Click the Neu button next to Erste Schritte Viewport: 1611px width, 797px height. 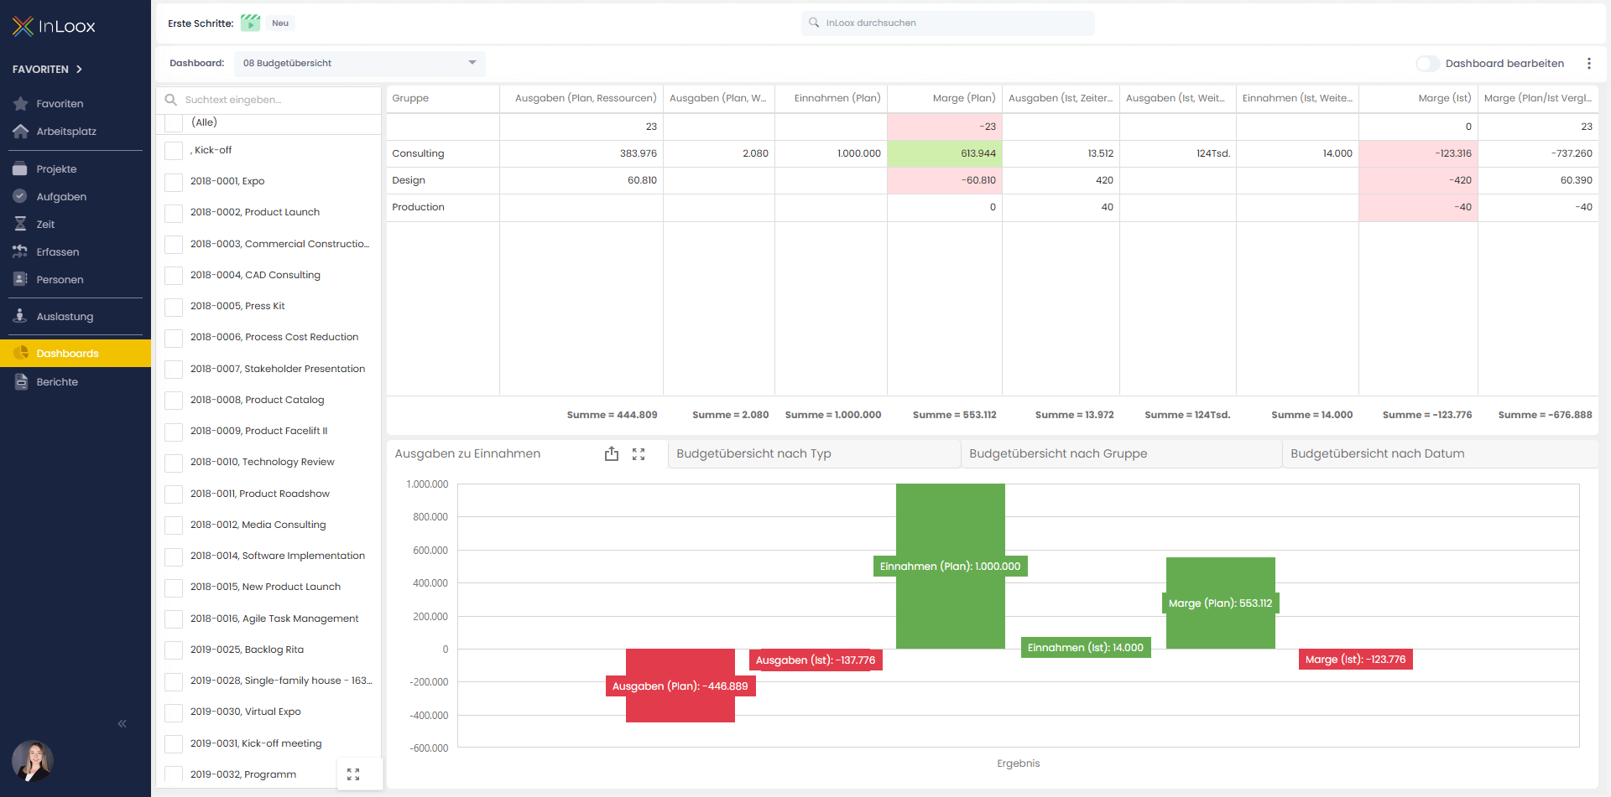(x=280, y=23)
